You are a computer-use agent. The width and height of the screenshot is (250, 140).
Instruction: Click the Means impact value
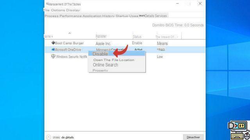tap(162, 43)
